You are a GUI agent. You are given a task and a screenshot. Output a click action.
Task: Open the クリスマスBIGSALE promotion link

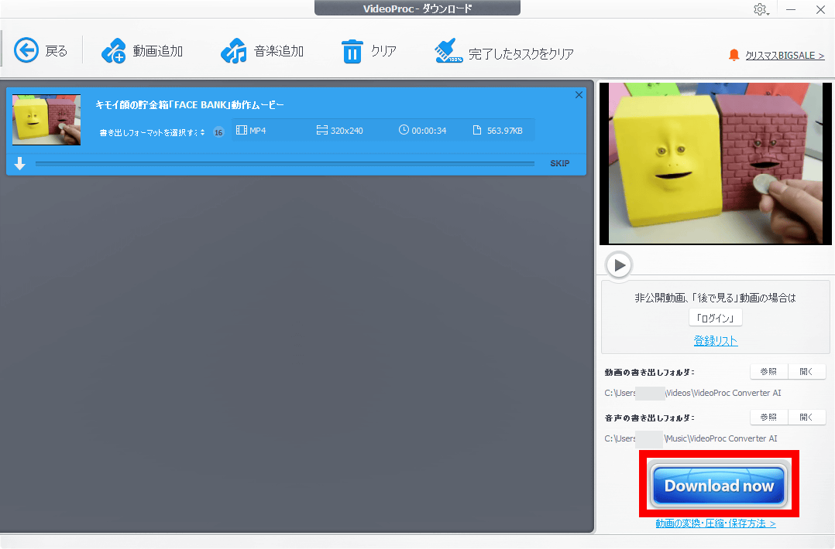[784, 56]
